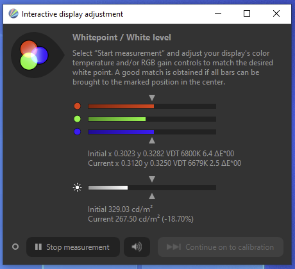Click the green gain level bar
The height and width of the screenshot is (269, 295).
[152, 119]
